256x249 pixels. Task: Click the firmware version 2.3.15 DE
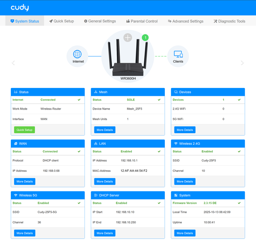tap(210, 203)
